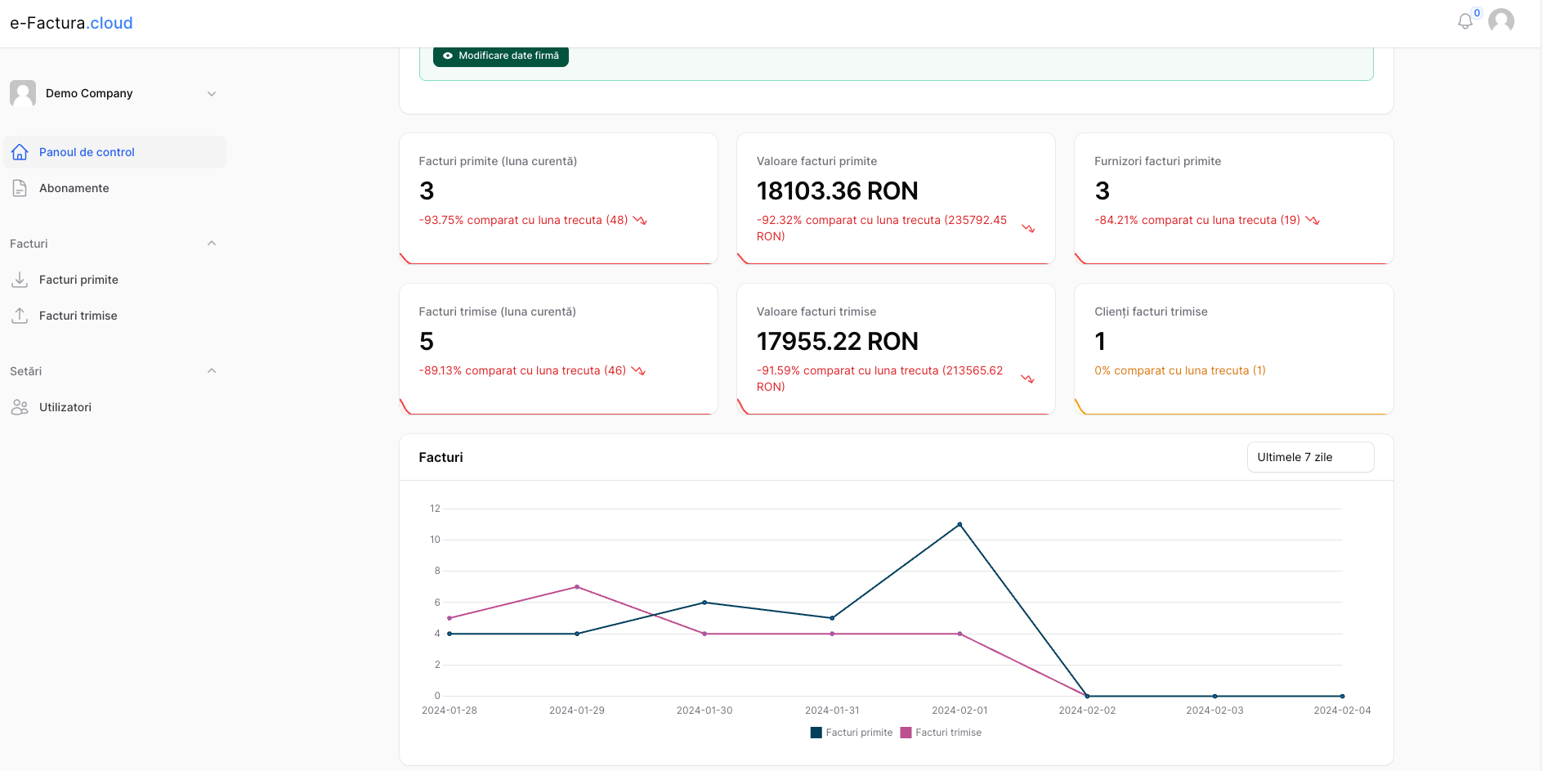The width and height of the screenshot is (1543, 771).
Task: Collapse the Facturi sidebar section
Action: click(212, 244)
